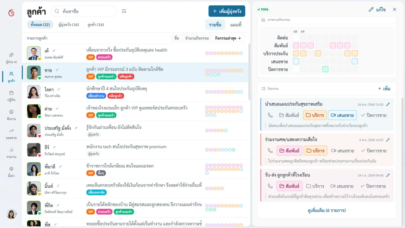Edit the ร่วมงานศพ/แสดงความเสียใจ activity
The image size is (405, 228).
[x=388, y=140]
